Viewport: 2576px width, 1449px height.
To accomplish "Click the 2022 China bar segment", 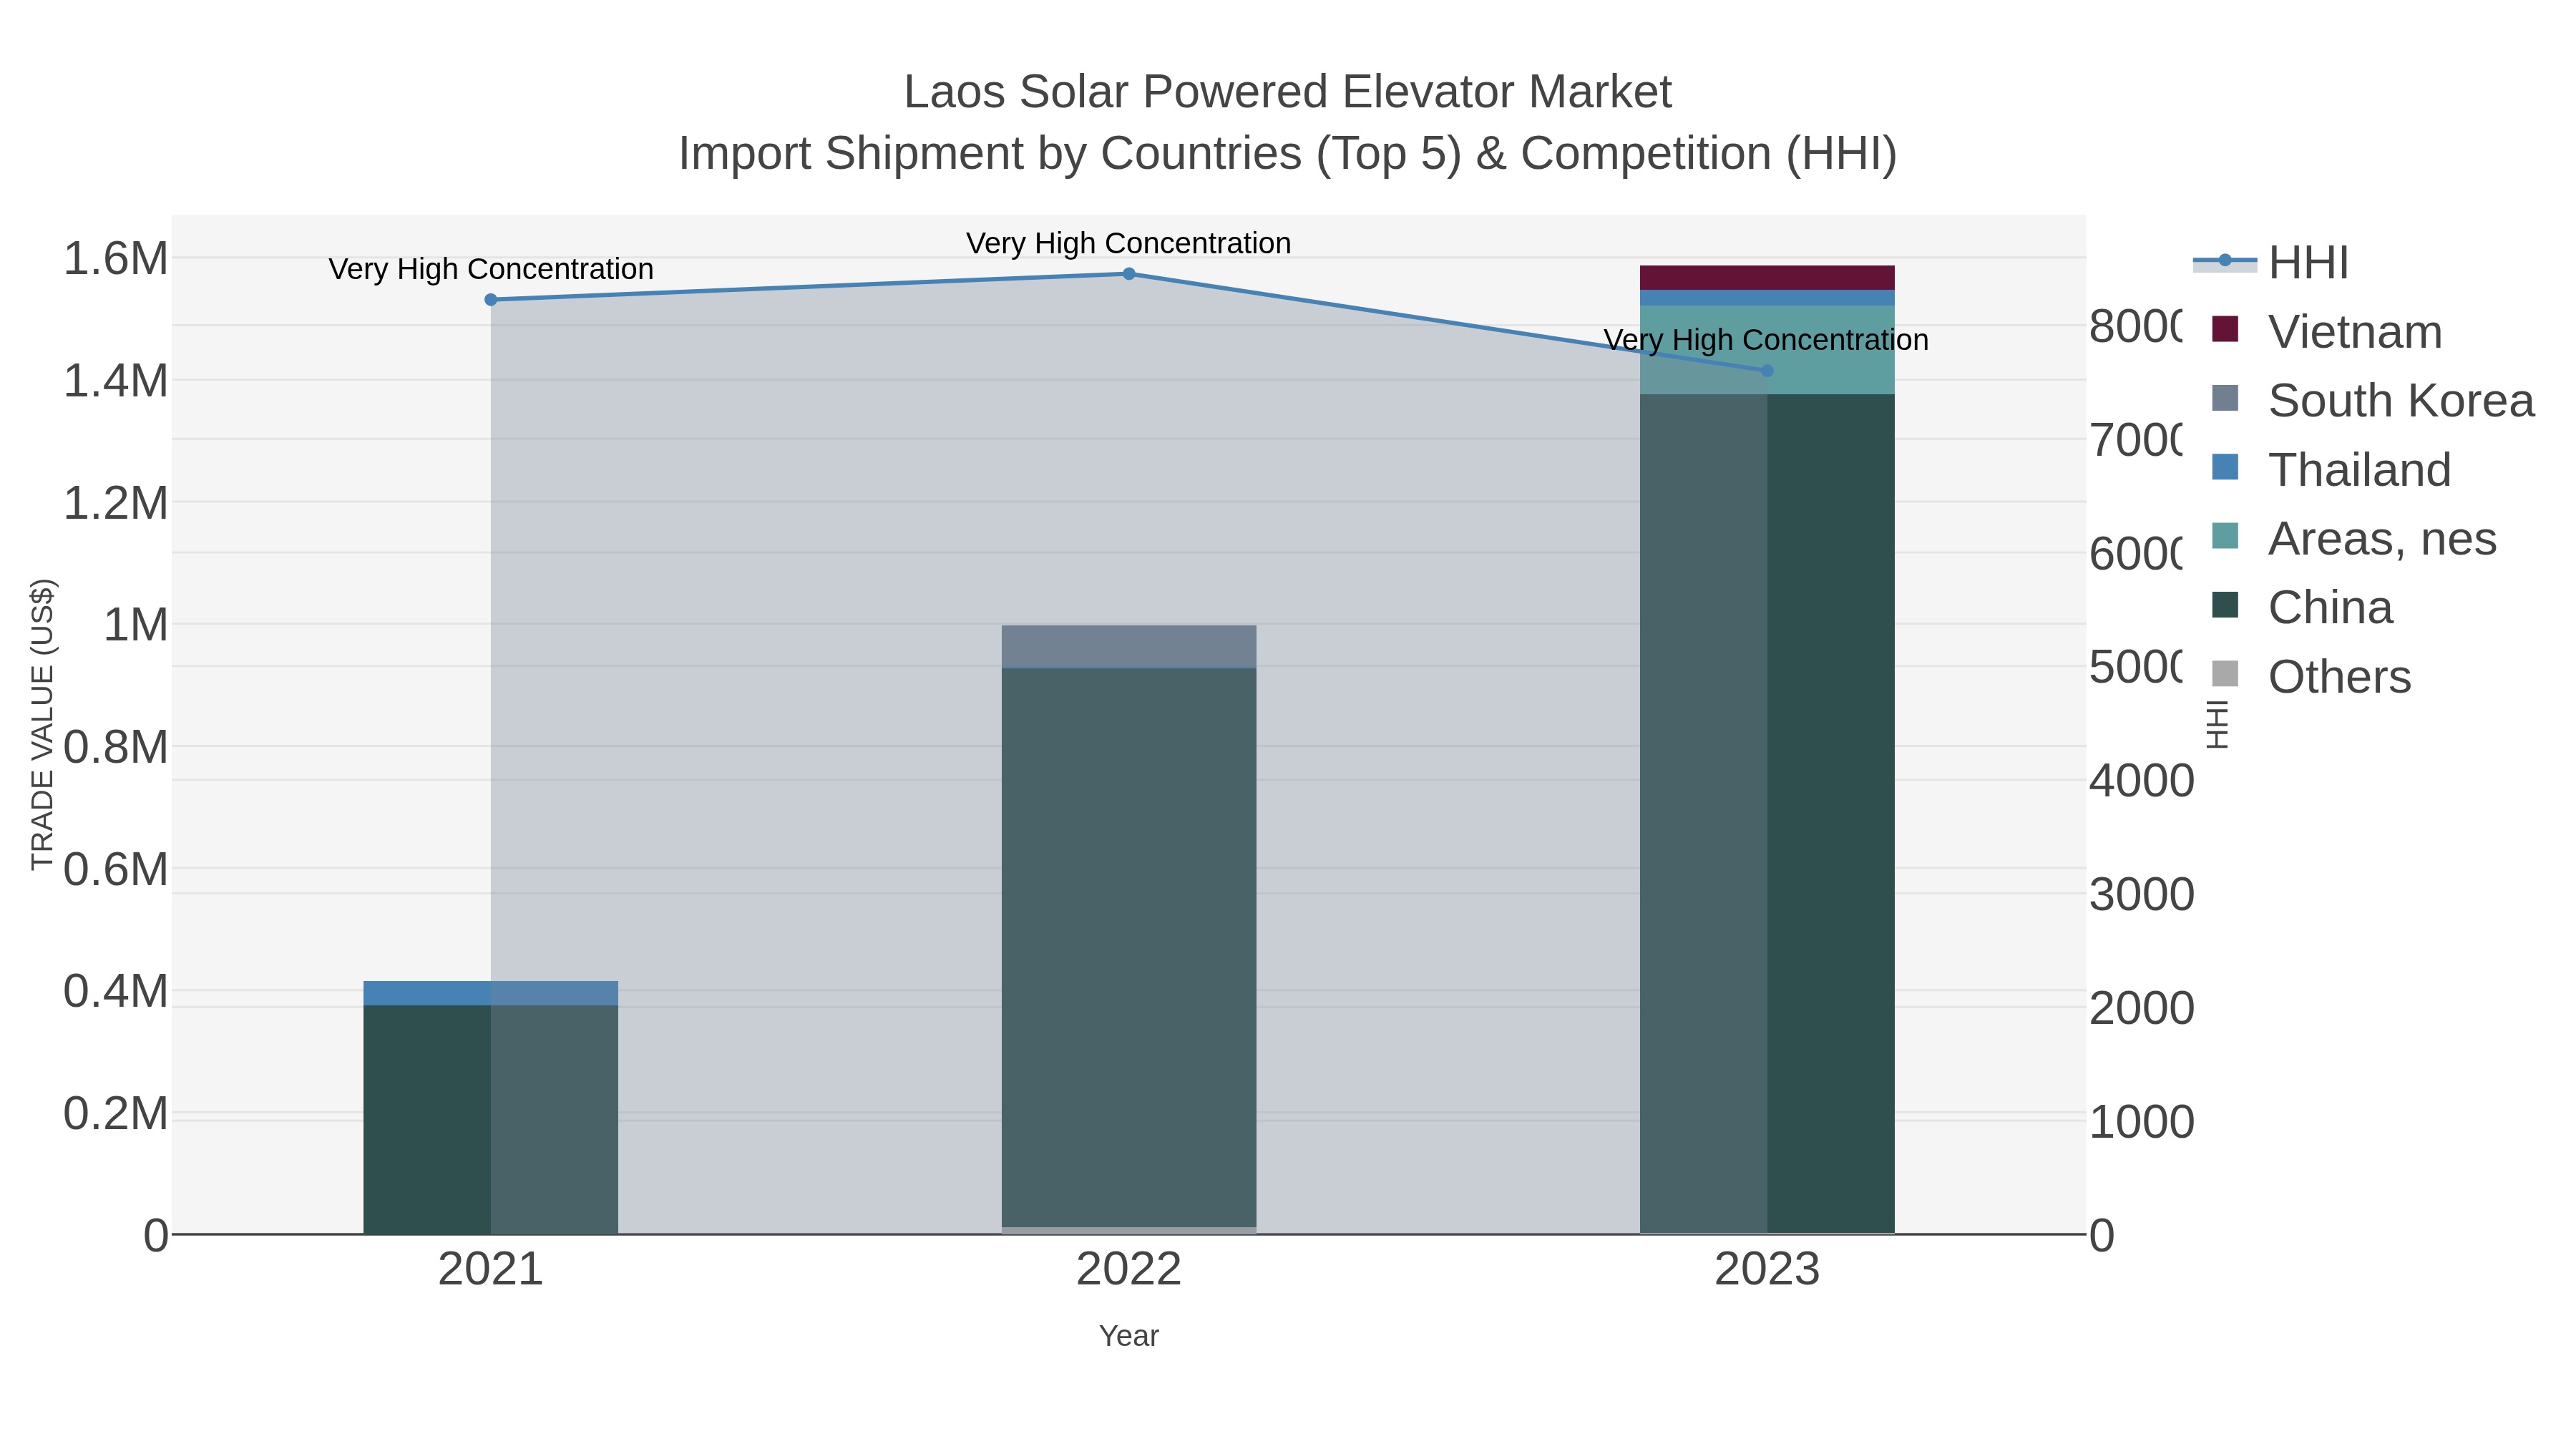I will pos(1129,947).
